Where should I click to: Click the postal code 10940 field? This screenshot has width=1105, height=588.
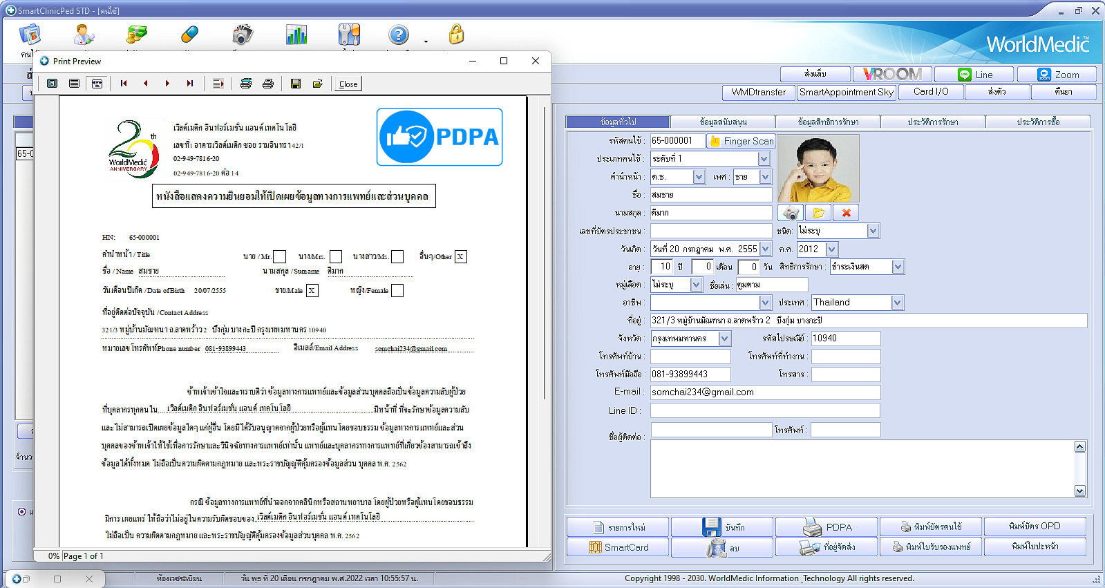click(846, 339)
